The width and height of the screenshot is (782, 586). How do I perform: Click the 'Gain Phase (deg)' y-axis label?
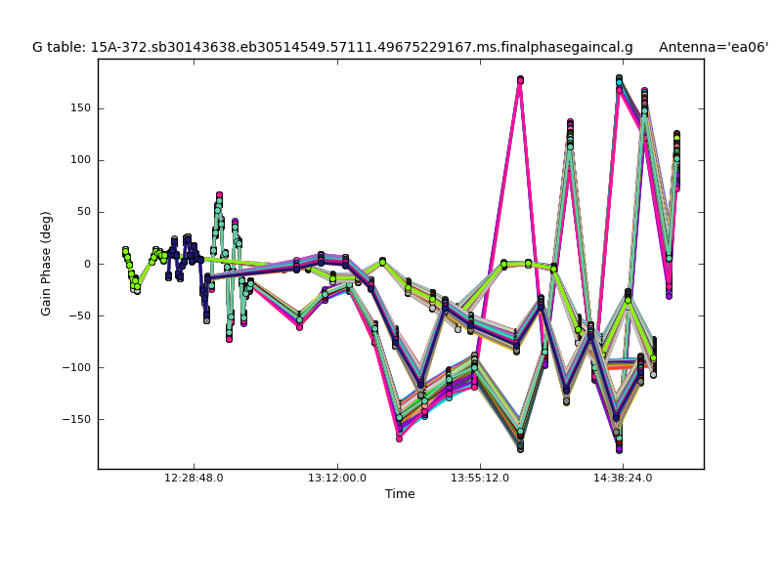[46, 264]
